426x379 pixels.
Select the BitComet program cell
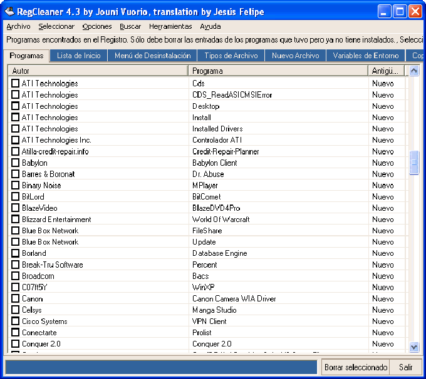pyautogui.click(x=207, y=196)
